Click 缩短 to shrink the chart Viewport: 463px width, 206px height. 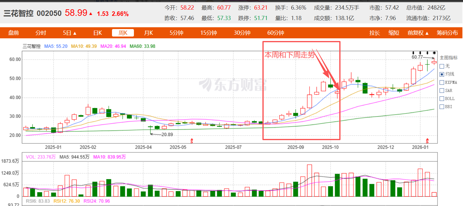tap(394, 33)
